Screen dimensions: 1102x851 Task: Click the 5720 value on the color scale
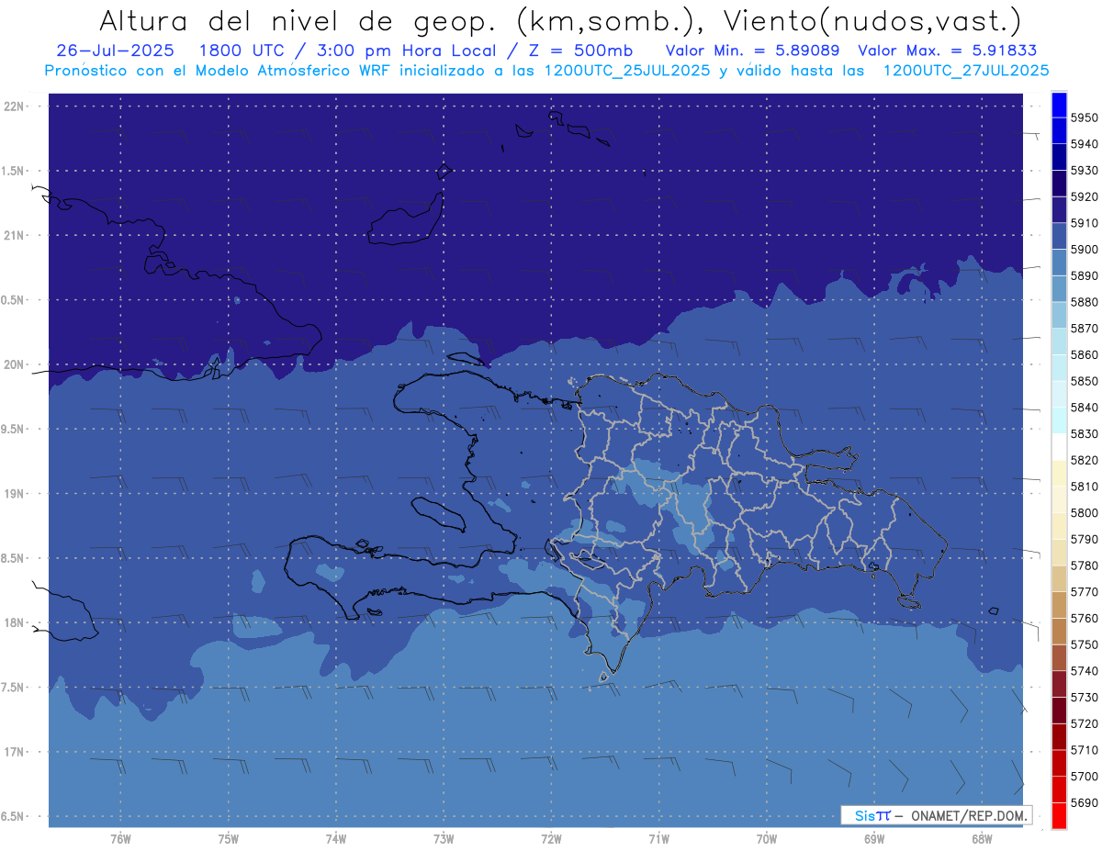(x=1085, y=723)
